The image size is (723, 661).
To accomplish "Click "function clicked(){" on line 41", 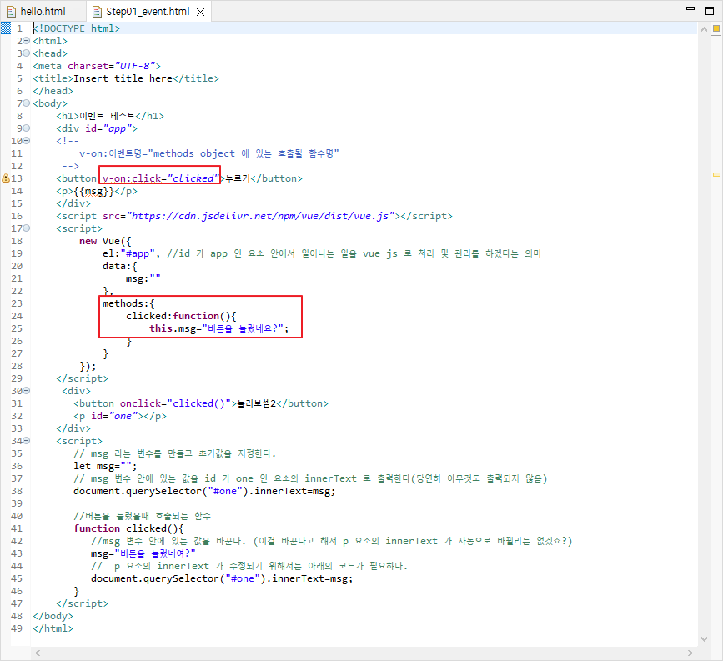I will [128, 528].
